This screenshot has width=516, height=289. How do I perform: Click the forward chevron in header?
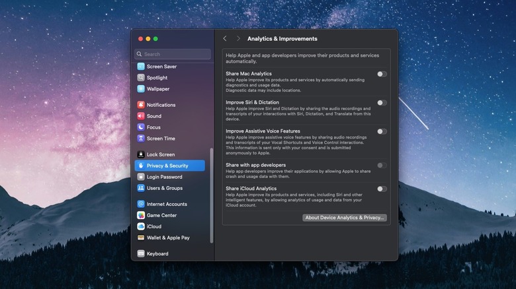point(238,39)
